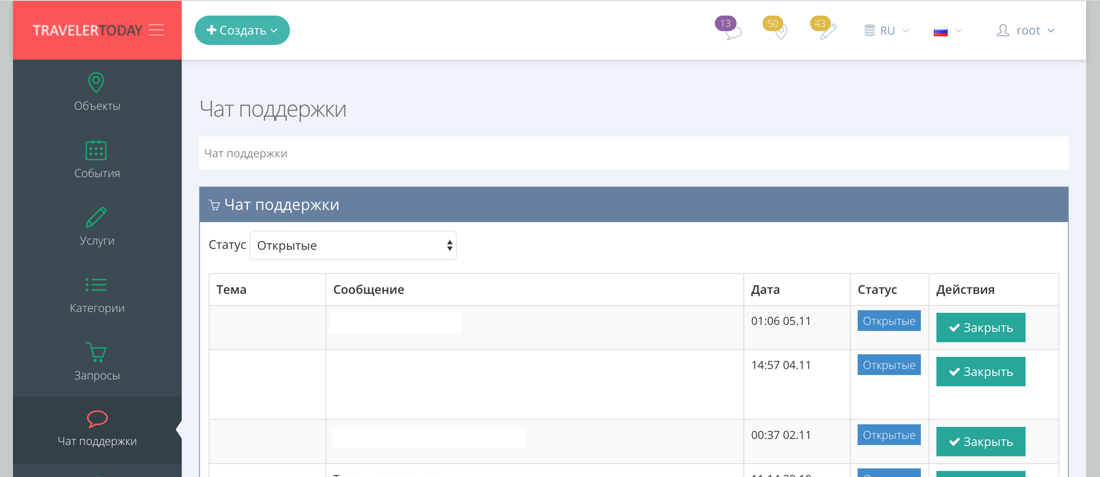Expand the Создать dropdown button
The image size is (1100, 477).
point(242,30)
